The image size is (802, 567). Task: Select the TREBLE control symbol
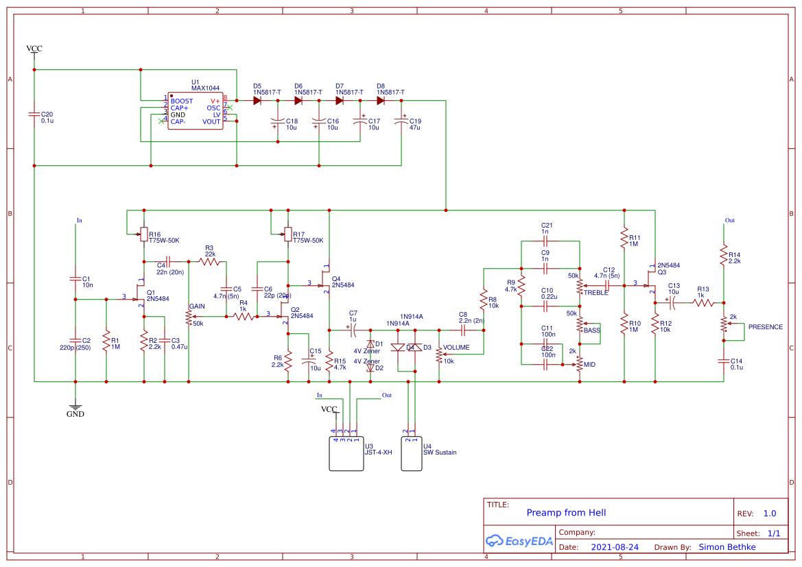pos(580,284)
